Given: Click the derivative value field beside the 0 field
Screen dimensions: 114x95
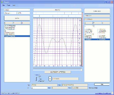Looking at the screenshot, I should (x=80, y=88).
